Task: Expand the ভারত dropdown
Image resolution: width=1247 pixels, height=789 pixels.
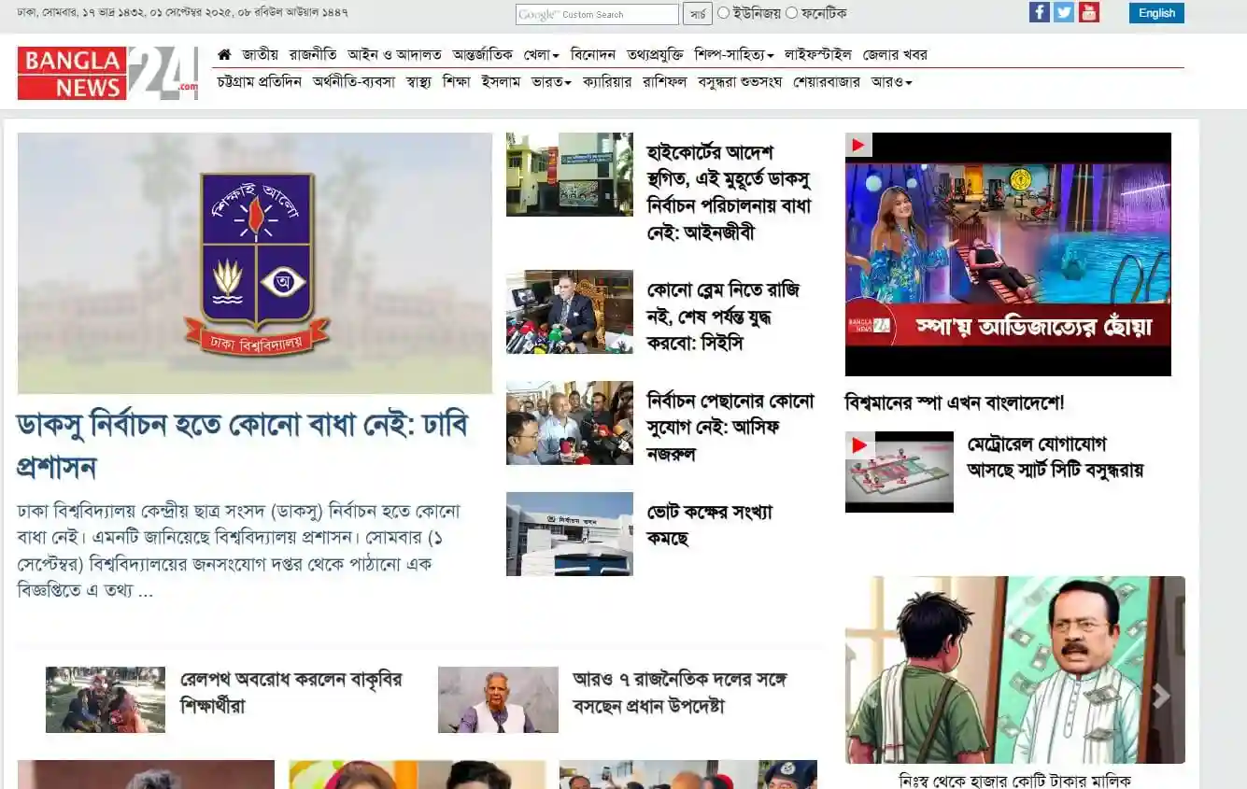Action: (x=548, y=81)
